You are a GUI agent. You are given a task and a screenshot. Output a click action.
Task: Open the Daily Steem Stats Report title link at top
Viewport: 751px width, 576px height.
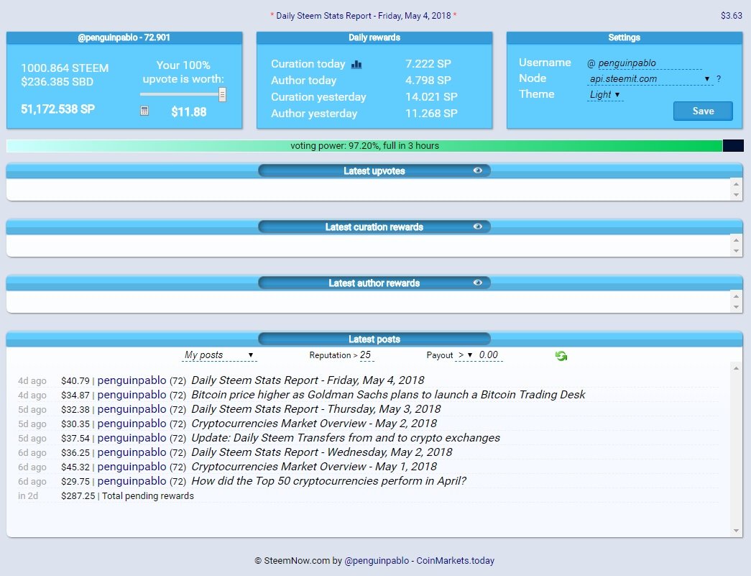[x=364, y=16]
